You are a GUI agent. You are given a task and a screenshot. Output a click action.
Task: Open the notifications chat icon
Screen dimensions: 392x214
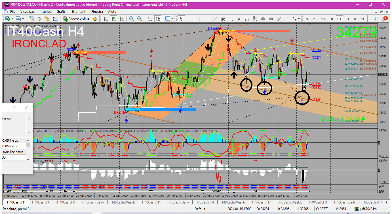click(x=385, y=18)
